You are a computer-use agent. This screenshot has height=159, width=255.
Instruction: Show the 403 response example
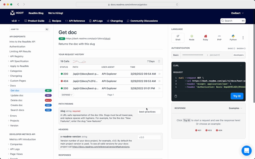(208, 130)
